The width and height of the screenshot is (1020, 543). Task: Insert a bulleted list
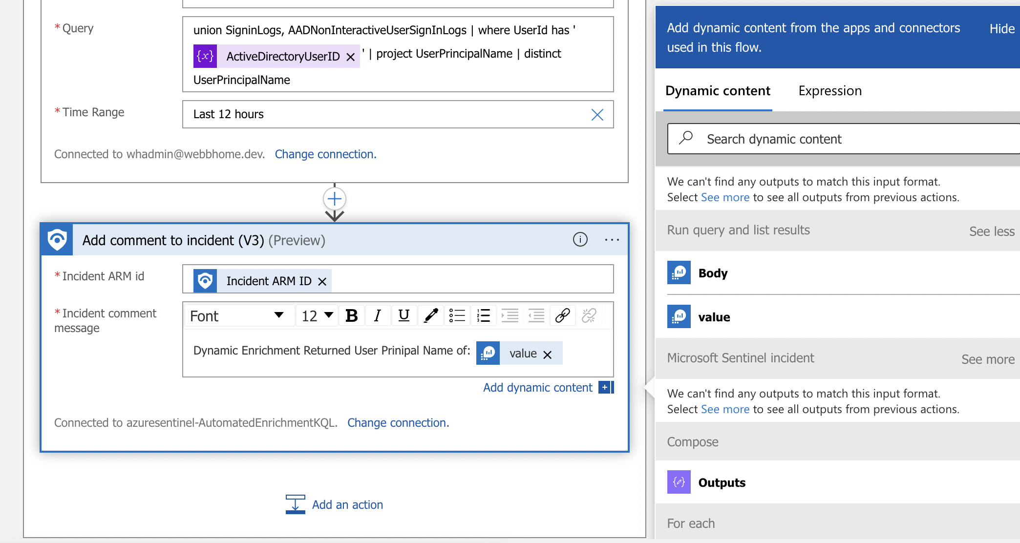[x=457, y=316]
